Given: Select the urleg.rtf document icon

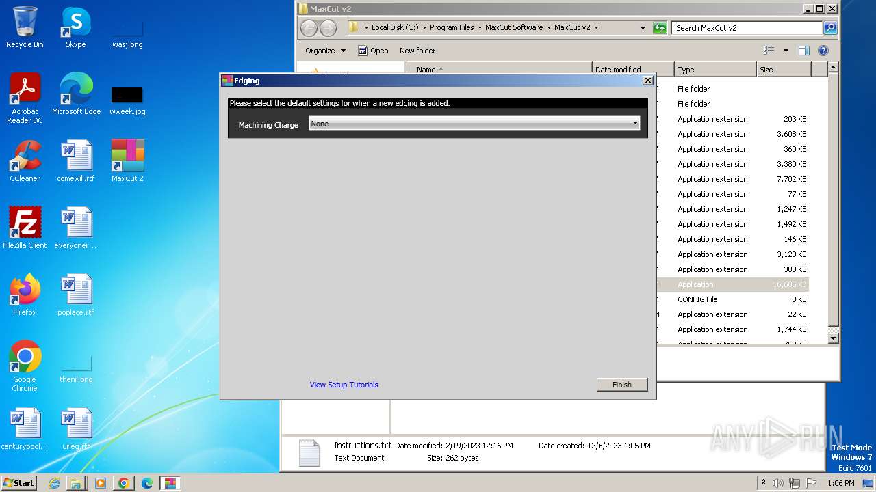Looking at the screenshot, I should tap(76, 429).
